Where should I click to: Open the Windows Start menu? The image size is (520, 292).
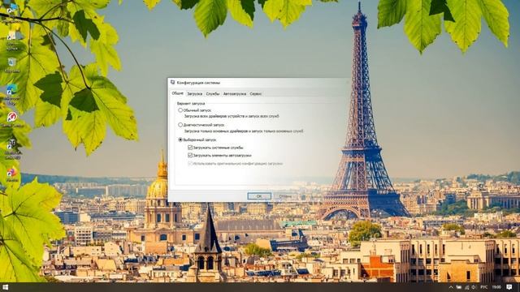6,287
